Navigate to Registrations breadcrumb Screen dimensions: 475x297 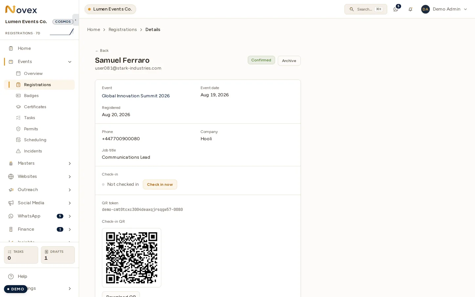coord(123,30)
